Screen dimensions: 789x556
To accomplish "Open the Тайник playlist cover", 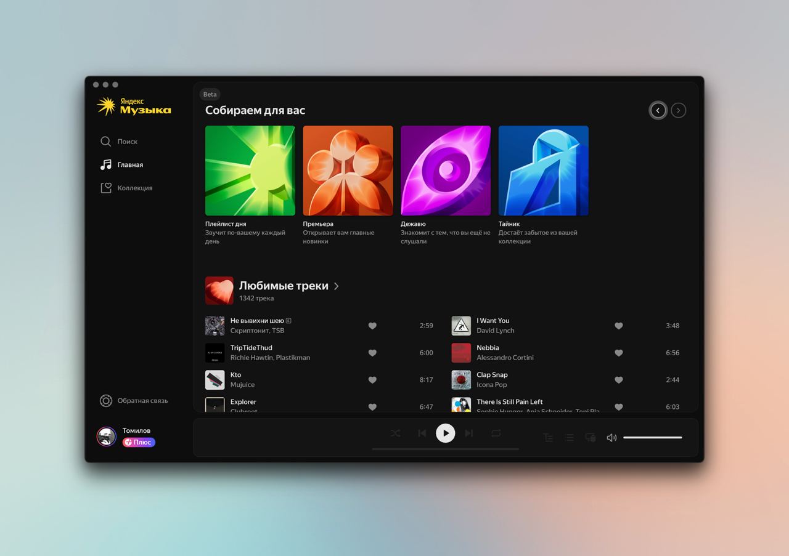I will [544, 171].
